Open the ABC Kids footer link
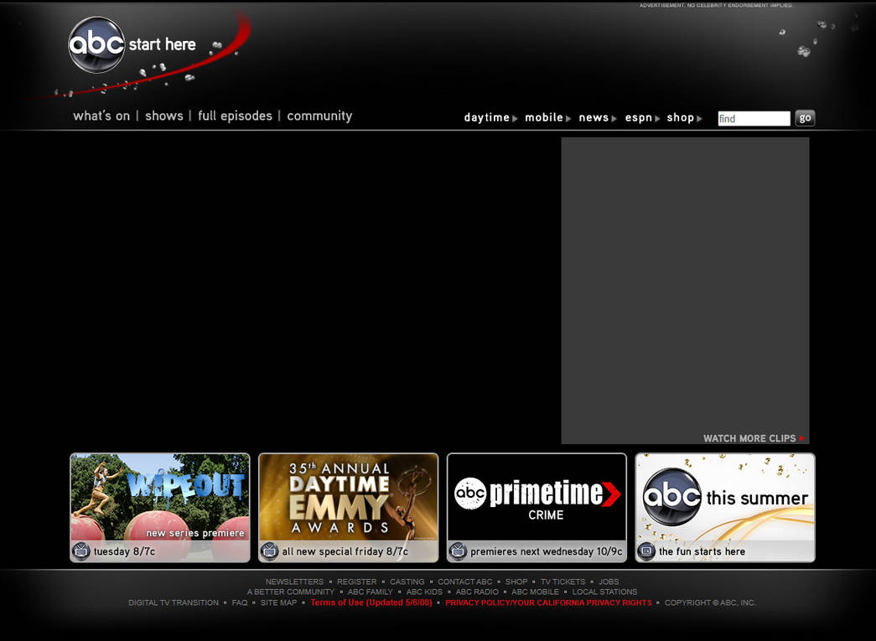876x641 pixels. 424,592
